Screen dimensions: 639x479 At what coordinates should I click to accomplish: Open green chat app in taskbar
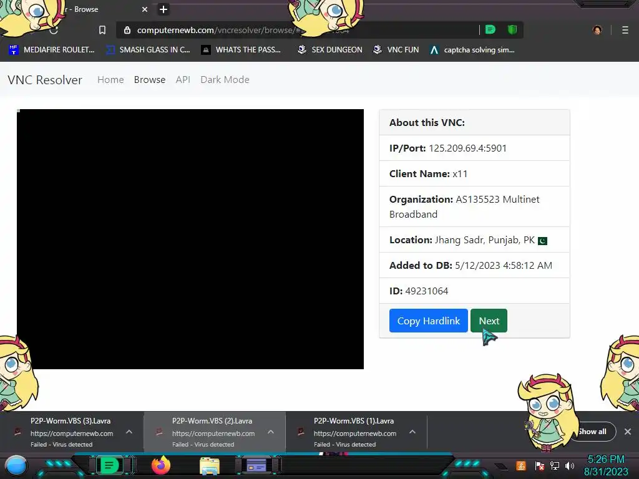[x=109, y=465]
